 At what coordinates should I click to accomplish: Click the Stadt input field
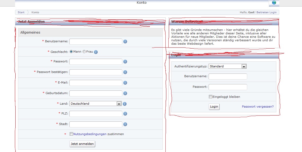pos(96,124)
